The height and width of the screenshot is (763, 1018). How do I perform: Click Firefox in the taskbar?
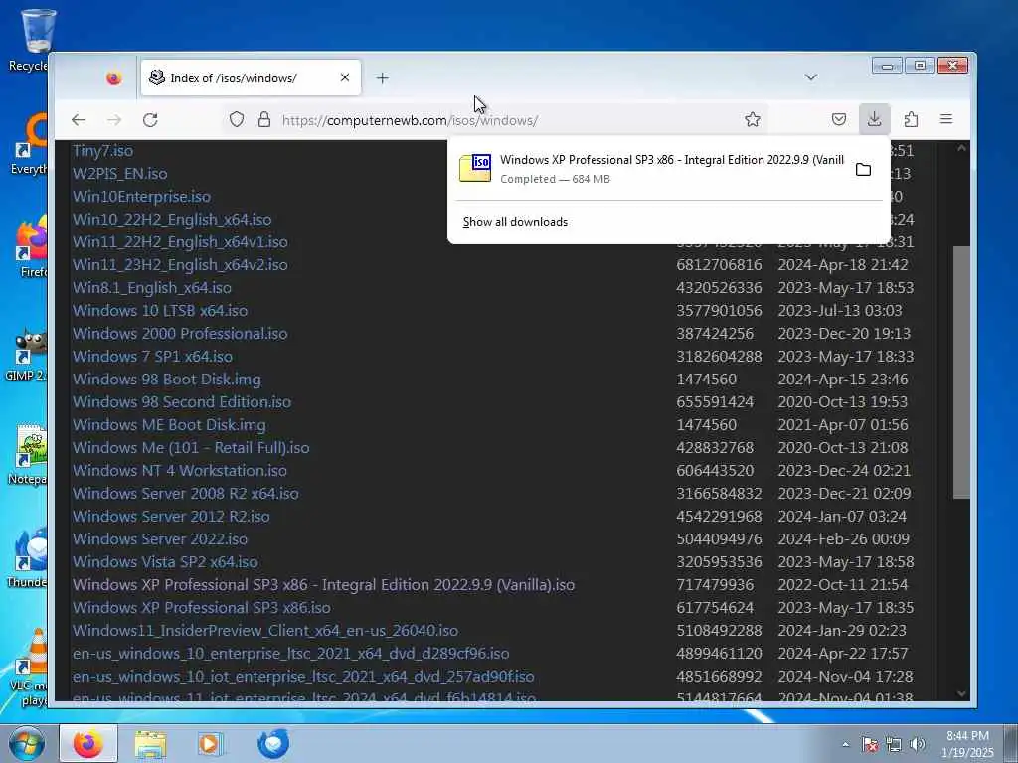[88, 743]
